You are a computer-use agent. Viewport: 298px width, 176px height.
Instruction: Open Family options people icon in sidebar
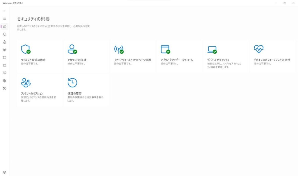(x=5, y=81)
